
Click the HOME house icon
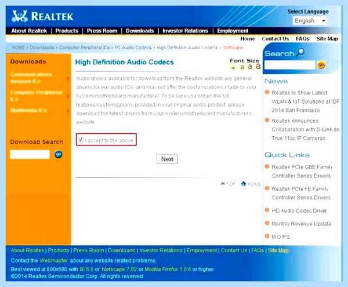244,183
